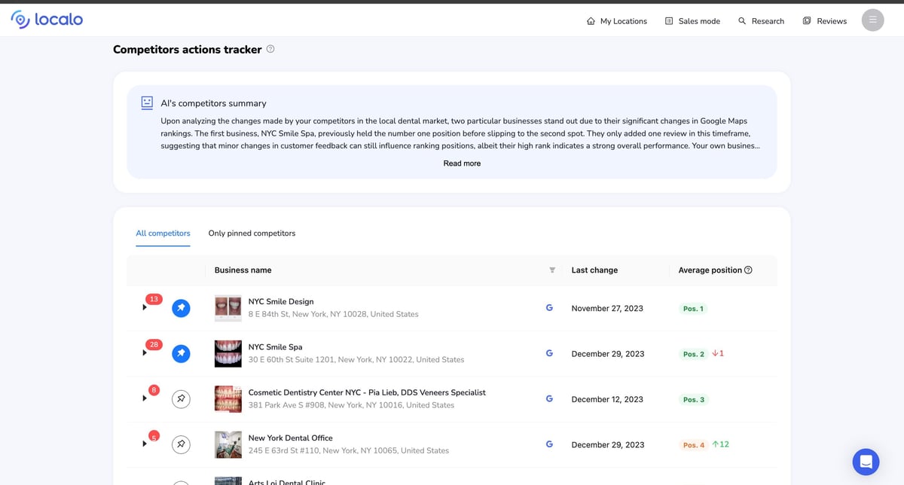Pin the Cosmetic Dentistry Center NYC competitor
The height and width of the screenshot is (485, 904).
coord(181,398)
